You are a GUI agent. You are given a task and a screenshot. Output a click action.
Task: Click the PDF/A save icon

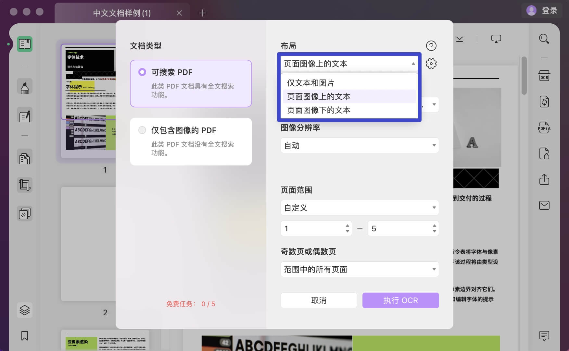[x=544, y=127]
